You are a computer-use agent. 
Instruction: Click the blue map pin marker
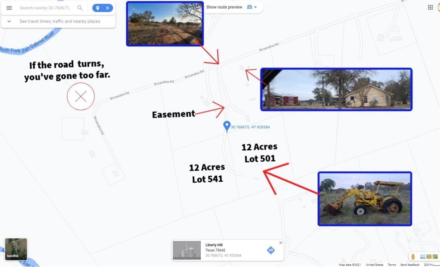227,126
